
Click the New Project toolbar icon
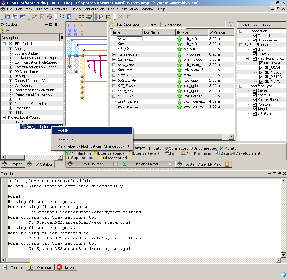click(x=7, y=17)
